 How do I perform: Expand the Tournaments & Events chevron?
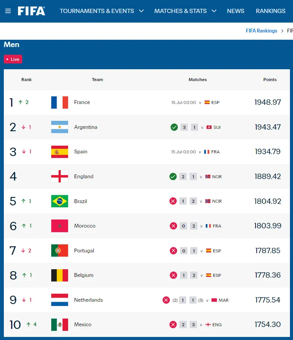(x=142, y=11)
